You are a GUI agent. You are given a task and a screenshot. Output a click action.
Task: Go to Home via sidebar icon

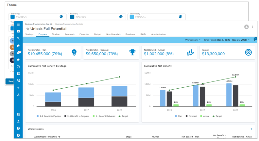coord(18,46)
